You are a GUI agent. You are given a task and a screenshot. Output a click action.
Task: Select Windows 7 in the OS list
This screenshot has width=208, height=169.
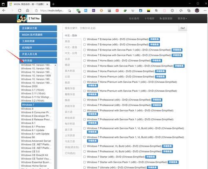tap(37, 105)
